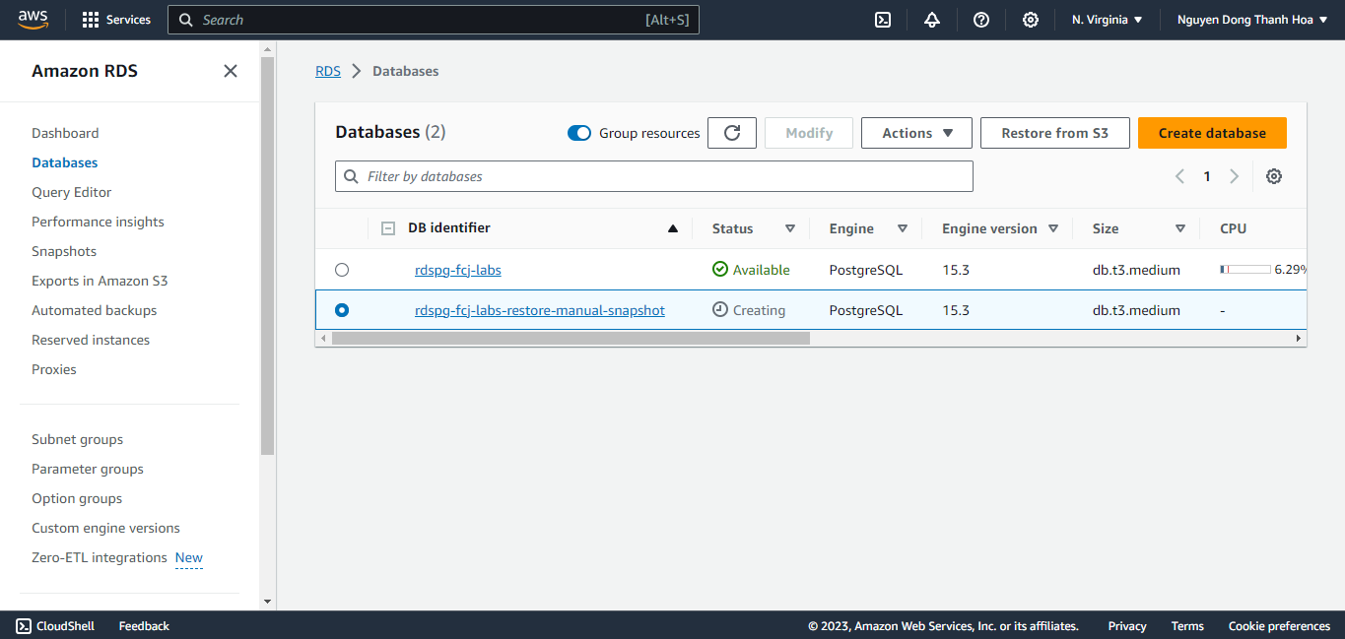Open Query Editor in the sidebar
1345x639 pixels.
tap(72, 192)
